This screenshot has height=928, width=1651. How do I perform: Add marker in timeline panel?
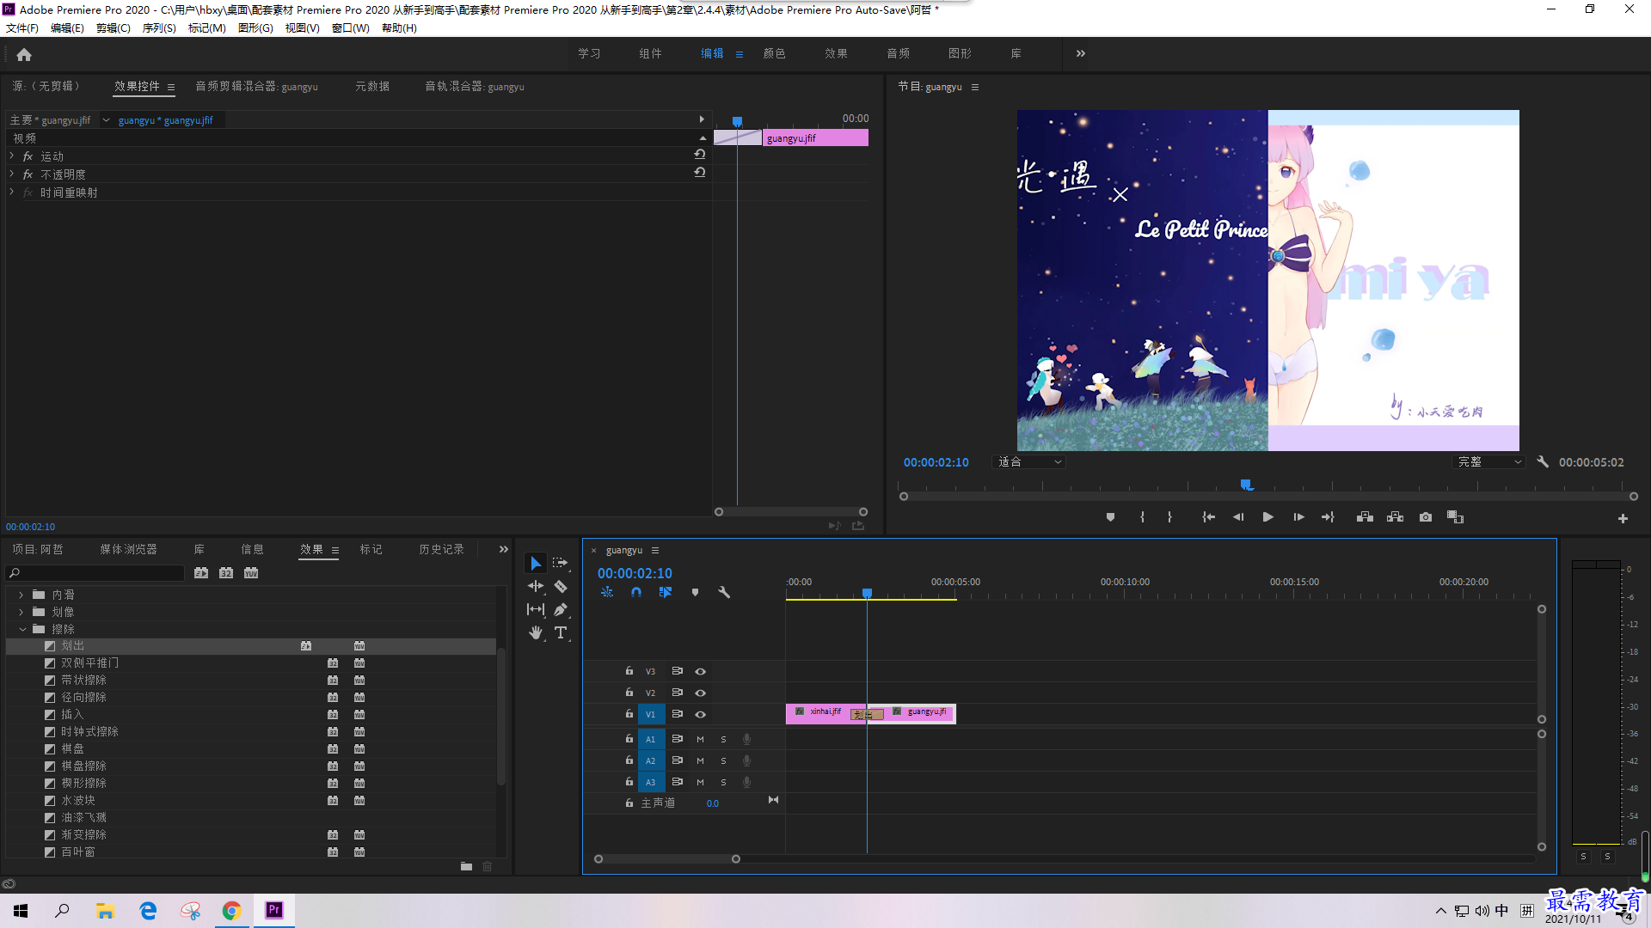pyautogui.click(x=695, y=592)
